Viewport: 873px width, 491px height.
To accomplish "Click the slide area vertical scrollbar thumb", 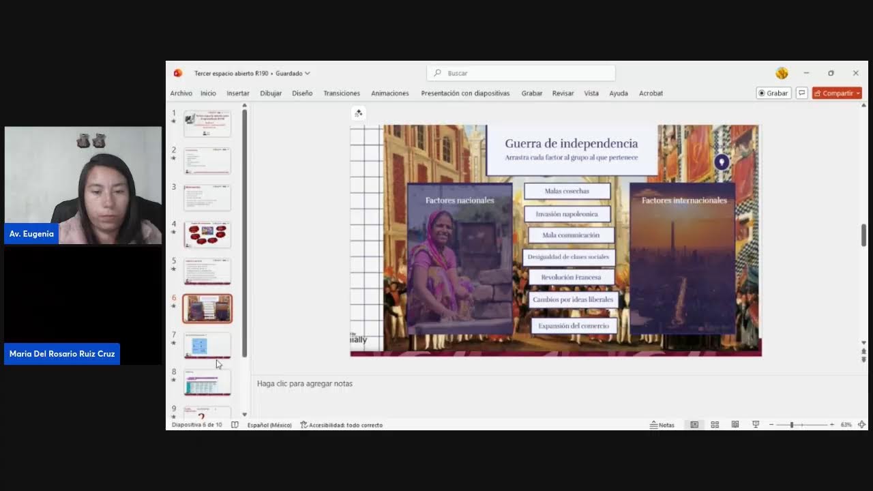I will pyautogui.click(x=863, y=235).
